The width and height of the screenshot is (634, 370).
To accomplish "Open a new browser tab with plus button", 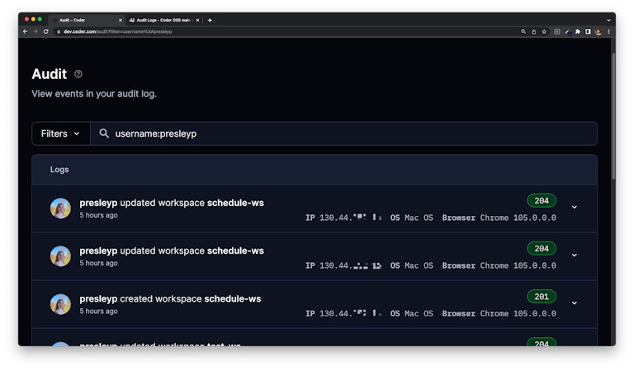I will 210,20.
